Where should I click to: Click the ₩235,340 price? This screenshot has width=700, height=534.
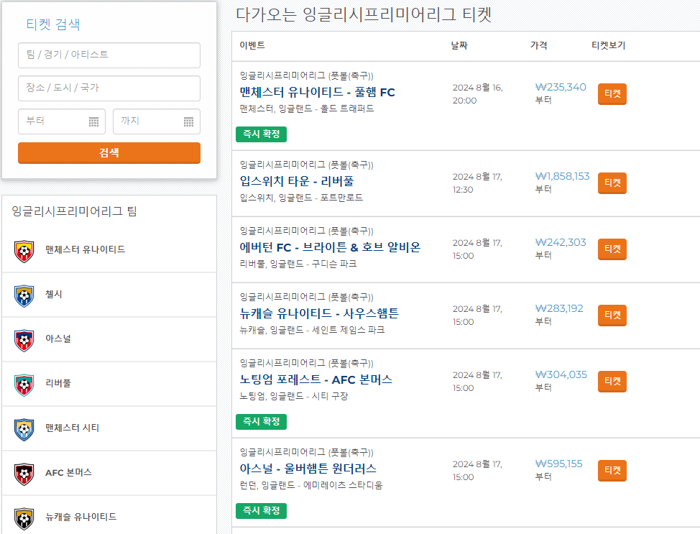(561, 87)
